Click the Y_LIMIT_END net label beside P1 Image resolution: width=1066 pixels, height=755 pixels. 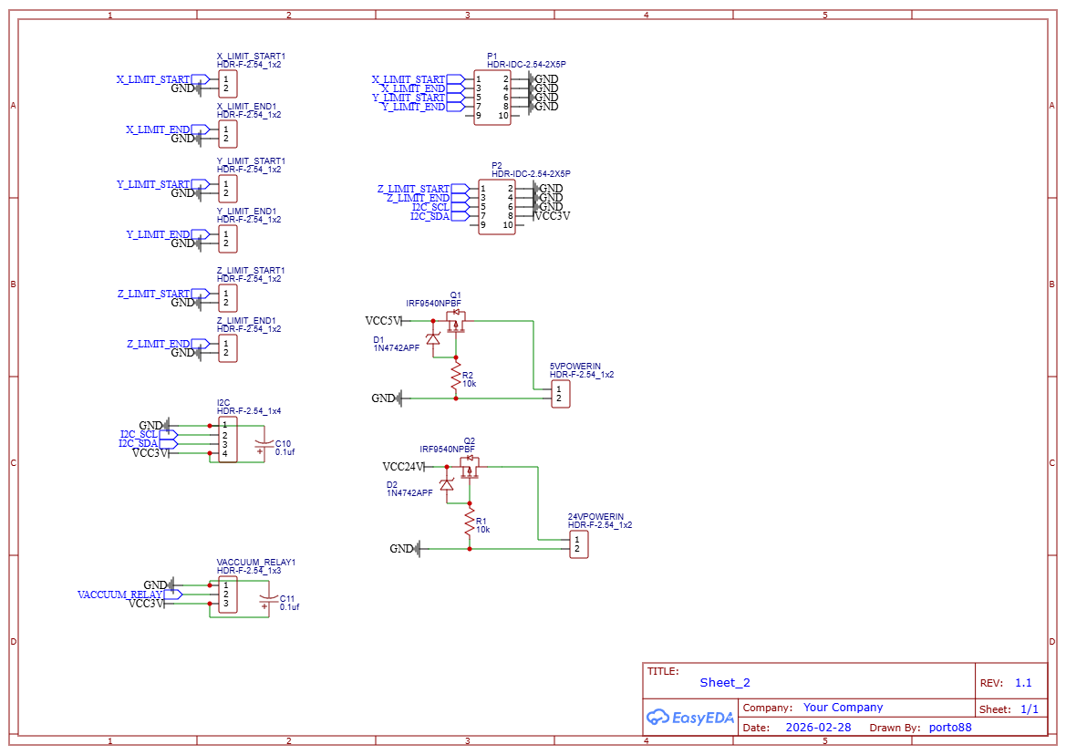pos(413,107)
